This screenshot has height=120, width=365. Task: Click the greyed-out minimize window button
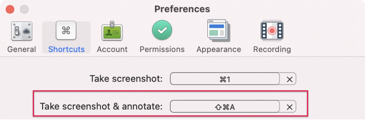coord(24,10)
